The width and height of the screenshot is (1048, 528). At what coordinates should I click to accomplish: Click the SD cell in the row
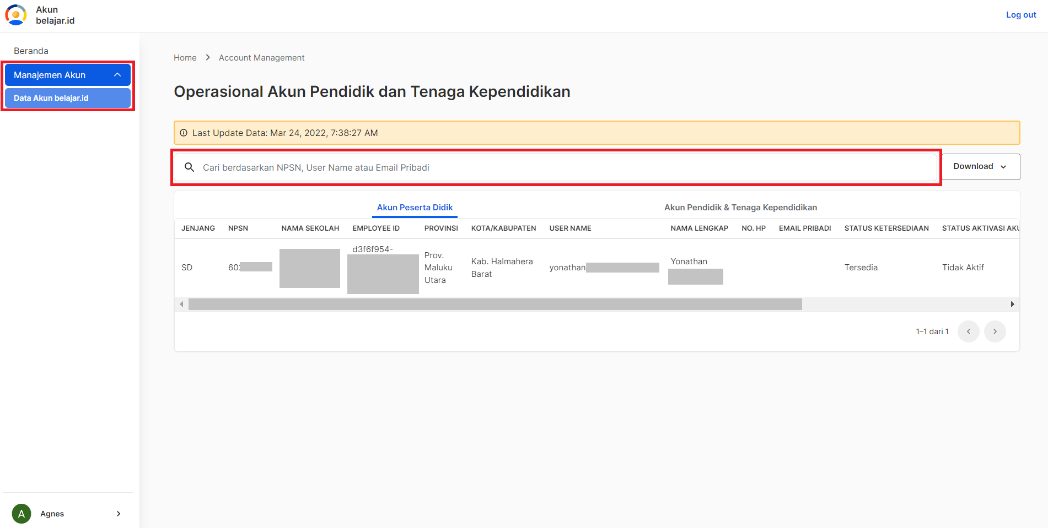[x=187, y=268]
